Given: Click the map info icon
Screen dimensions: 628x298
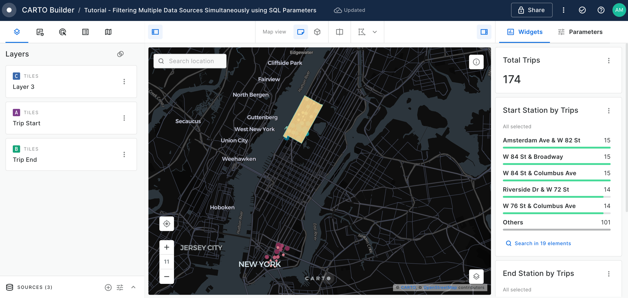Looking at the screenshot, I should pos(476,62).
